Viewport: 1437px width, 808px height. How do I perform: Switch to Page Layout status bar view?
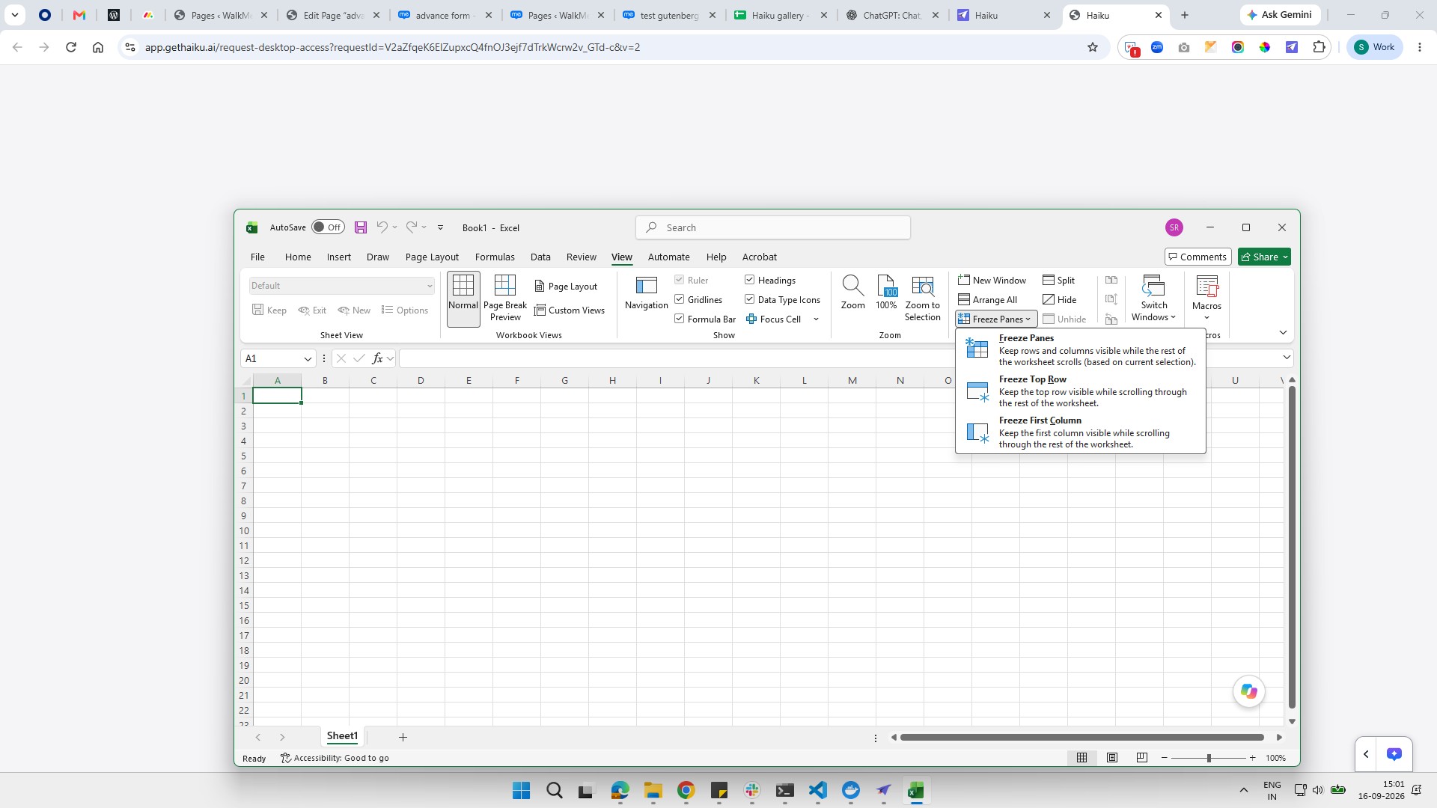(1112, 758)
